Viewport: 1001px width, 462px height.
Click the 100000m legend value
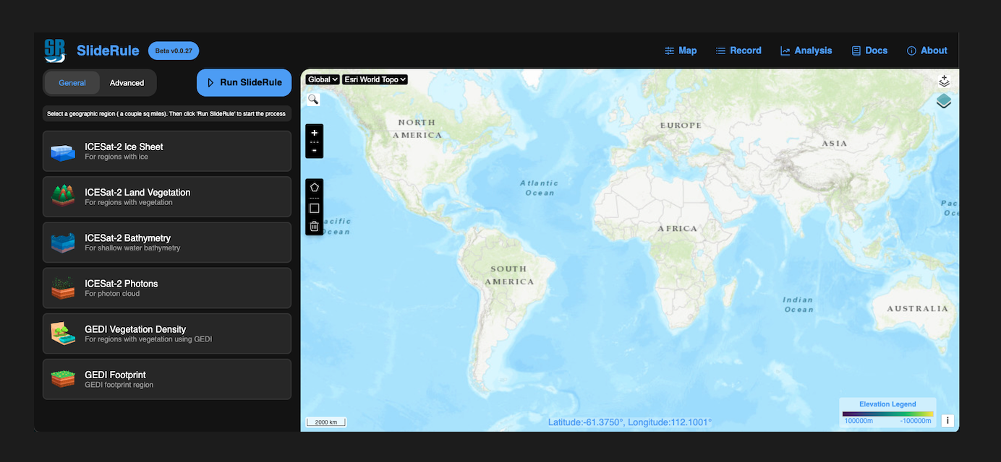point(858,421)
